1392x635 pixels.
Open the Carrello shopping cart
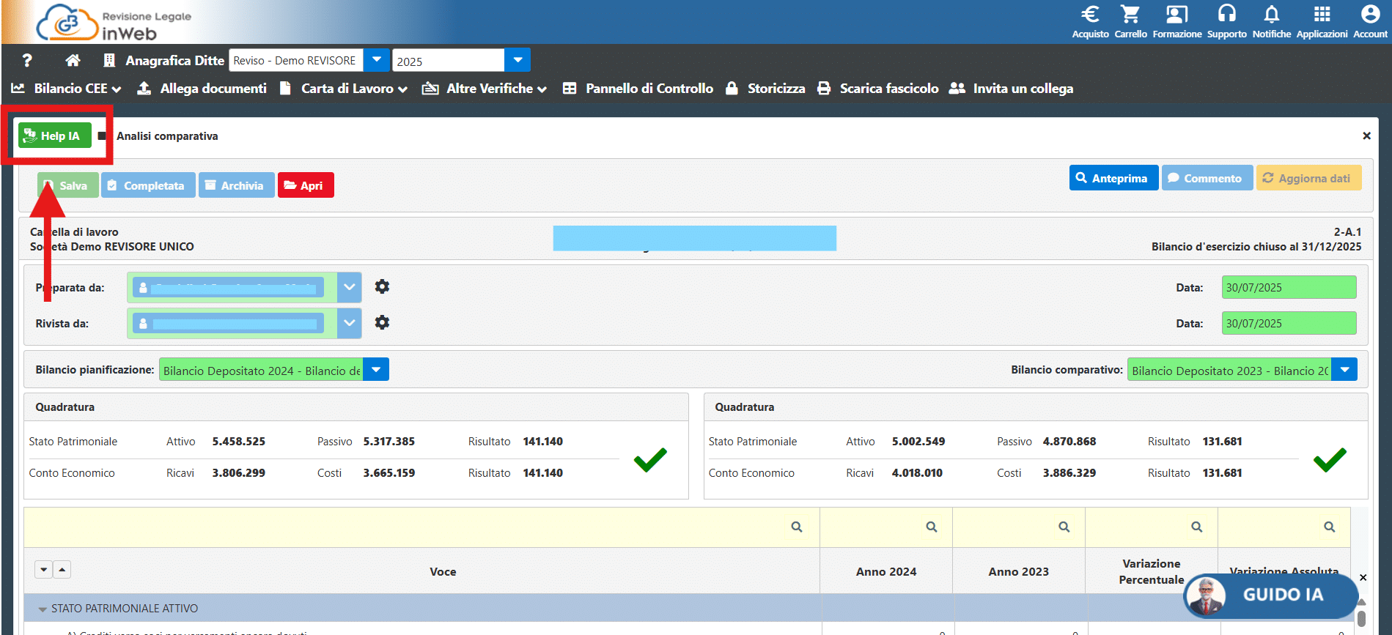pyautogui.click(x=1130, y=15)
